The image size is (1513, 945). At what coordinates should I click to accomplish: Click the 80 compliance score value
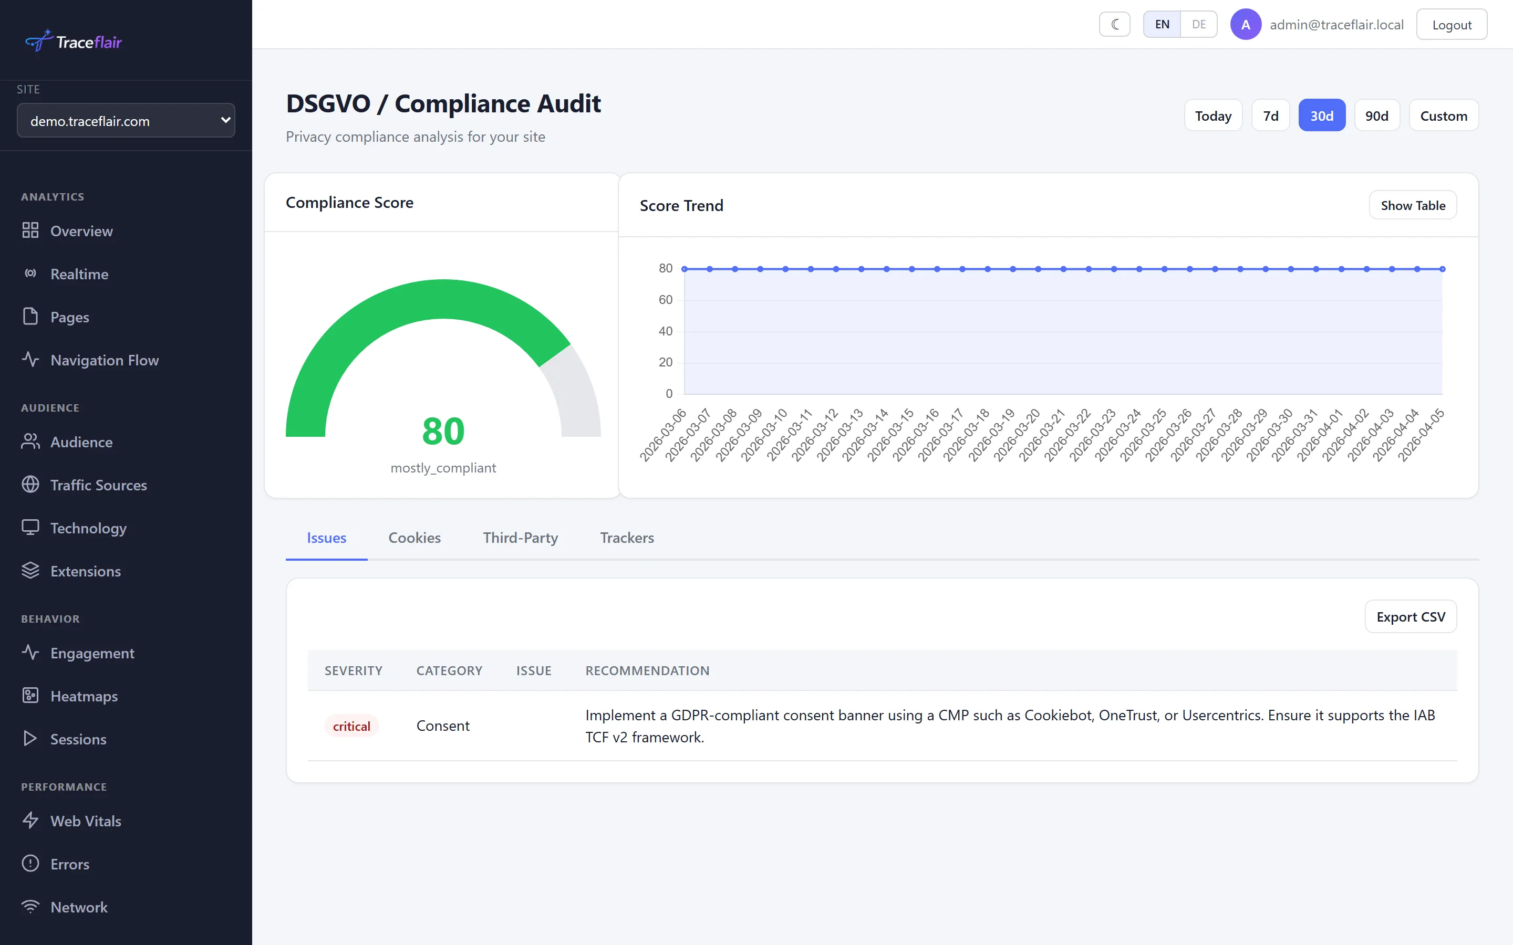[x=443, y=430]
